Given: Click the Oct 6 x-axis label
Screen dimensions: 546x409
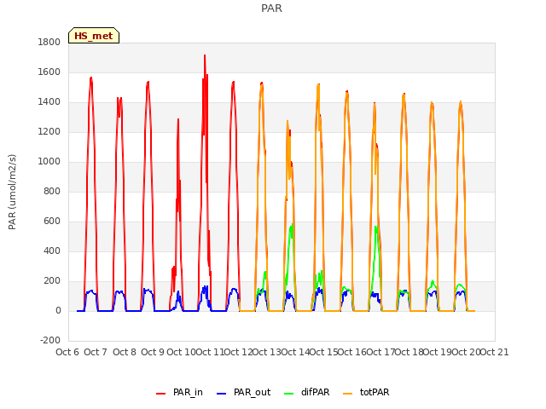Looking at the screenshot, I should coord(67,352).
